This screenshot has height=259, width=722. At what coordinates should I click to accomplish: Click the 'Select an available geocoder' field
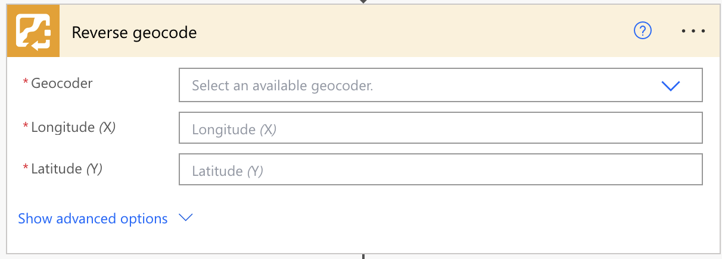tap(417, 86)
